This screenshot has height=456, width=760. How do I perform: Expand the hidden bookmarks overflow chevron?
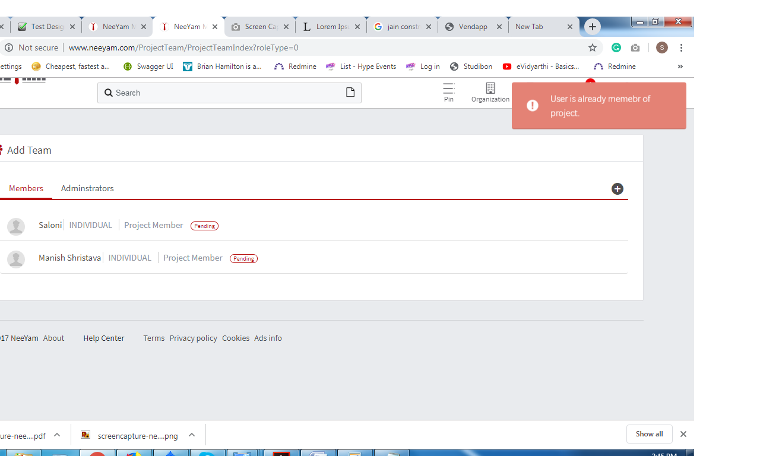680,66
